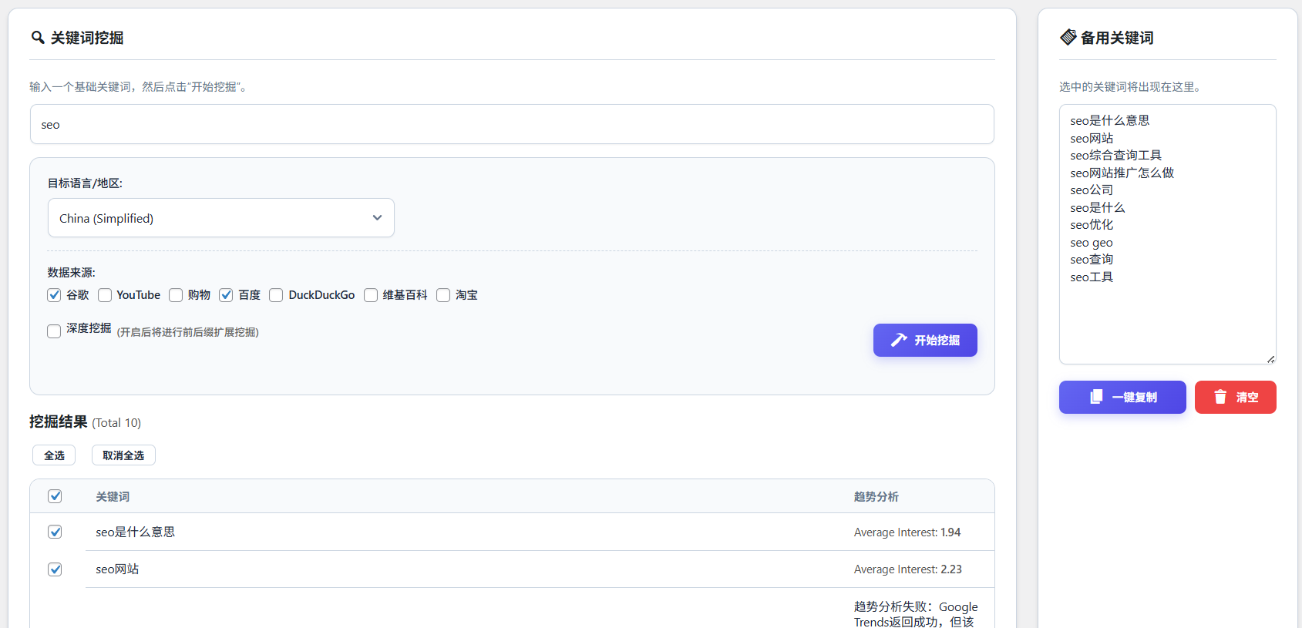Click into the seo keyword input field
Image resolution: width=1302 pixels, height=628 pixels.
[511, 125]
